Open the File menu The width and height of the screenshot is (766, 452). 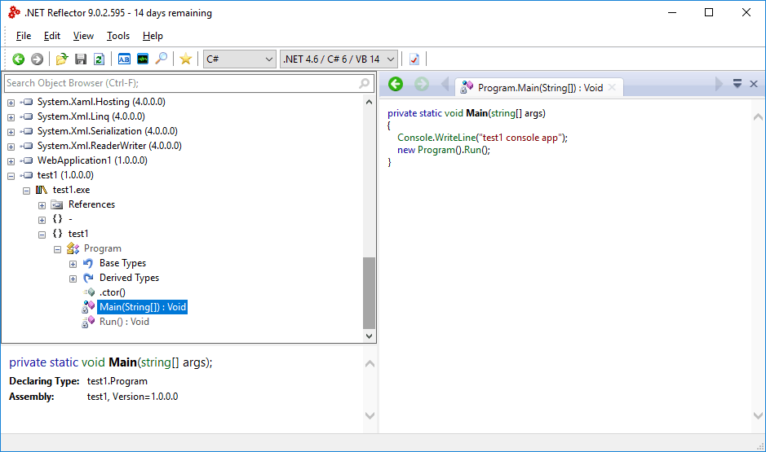pos(24,36)
